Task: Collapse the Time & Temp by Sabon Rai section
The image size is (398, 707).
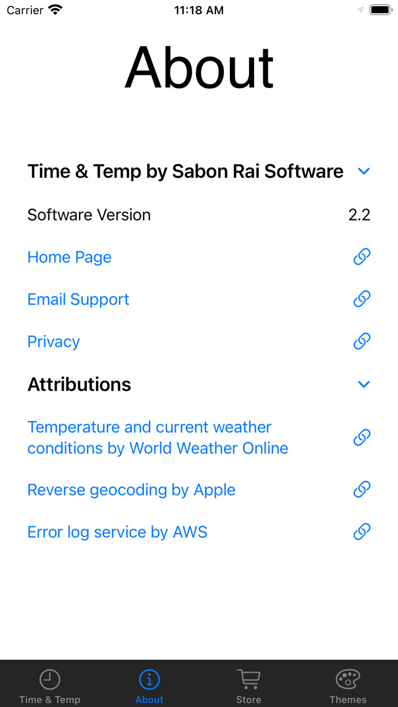Action: 364,170
